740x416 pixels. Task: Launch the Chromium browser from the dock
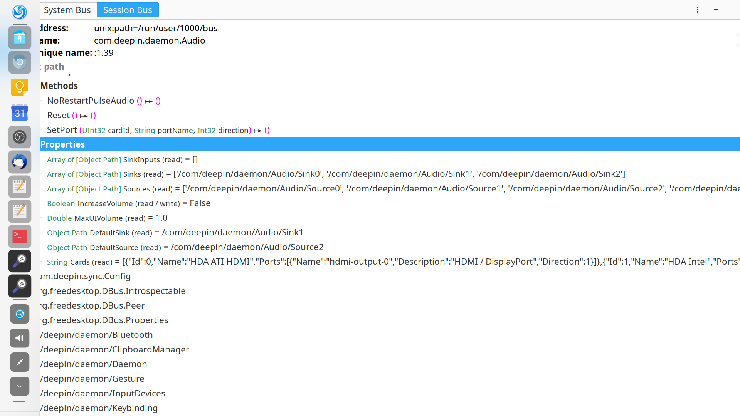(20, 62)
